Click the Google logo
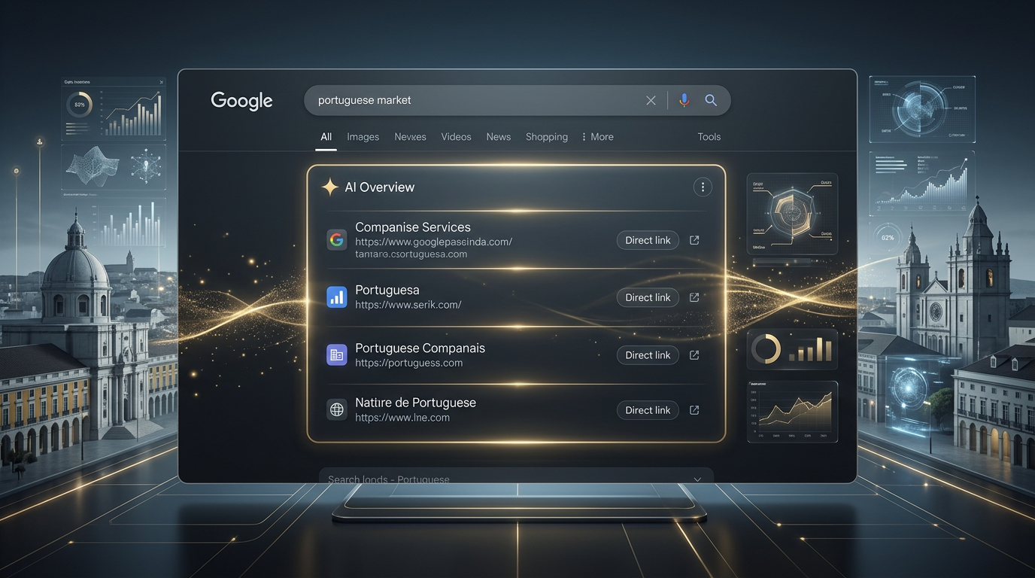The width and height of the screenshot is (1035, 578). tap(241, 101)
